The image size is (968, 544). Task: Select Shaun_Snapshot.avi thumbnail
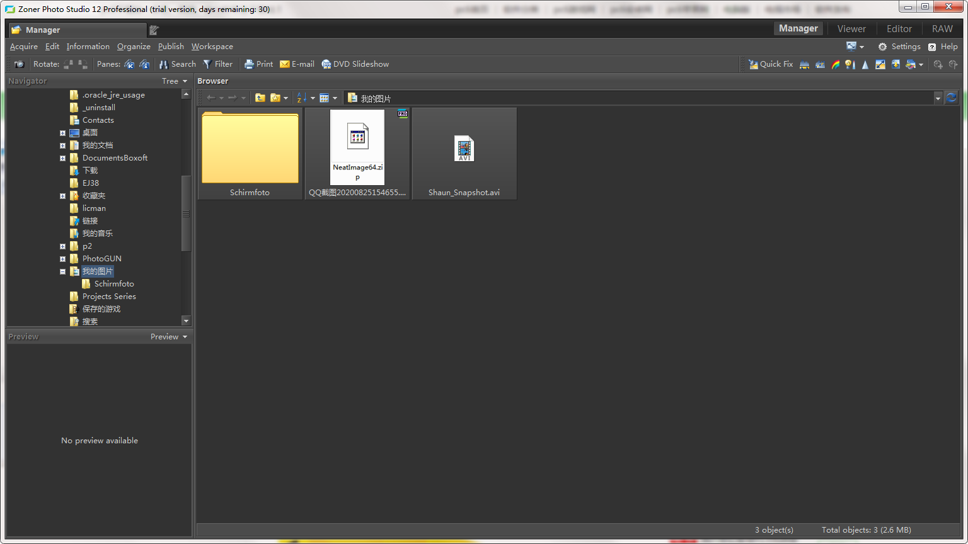[464, 154]
